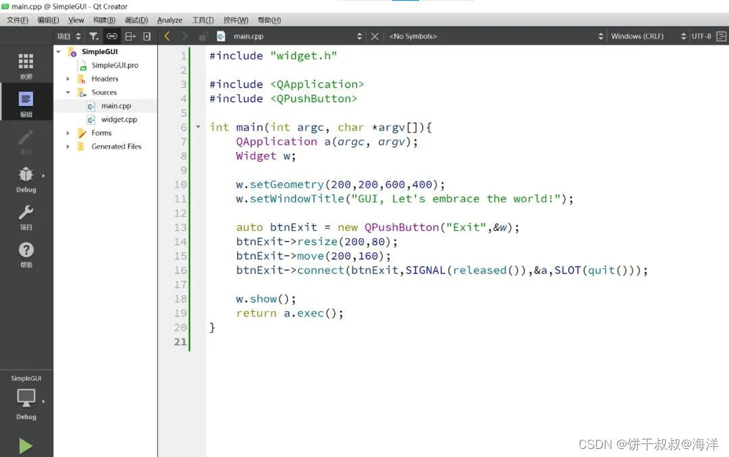The image size is (729, 457).
Task: Open the Debug mode bug icon
Action: point(26,174)
